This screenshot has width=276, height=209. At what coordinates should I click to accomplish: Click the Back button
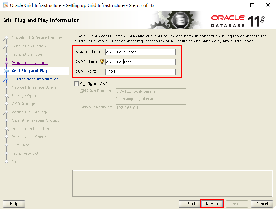point(189,204)
